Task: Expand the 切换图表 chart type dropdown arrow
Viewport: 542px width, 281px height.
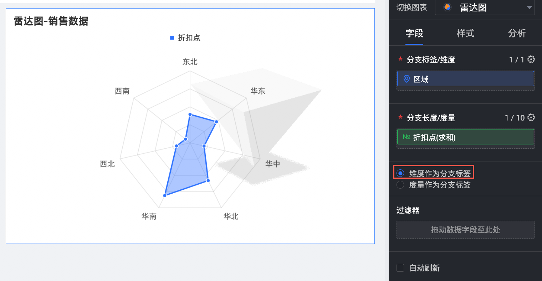Action: click(529, 7)
